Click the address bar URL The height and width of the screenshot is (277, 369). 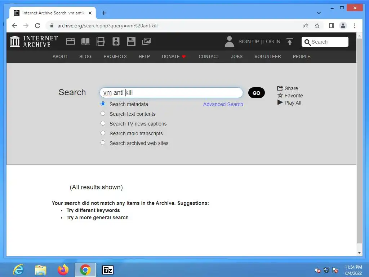click(x=107, y=26)
